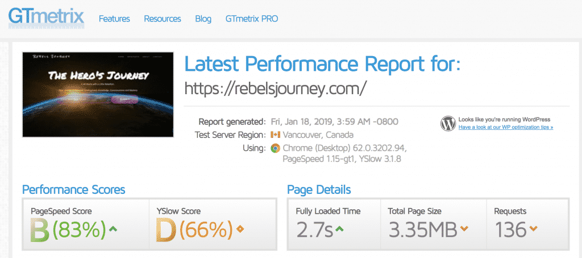Click the Test Server Region label
582x258 pixels.
coord(230,135)
